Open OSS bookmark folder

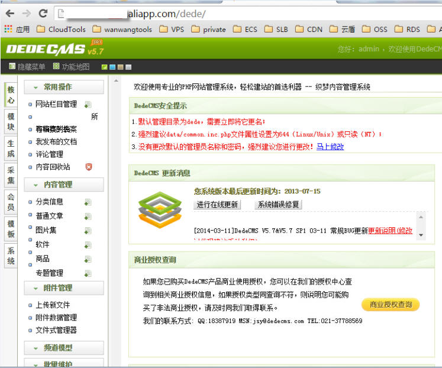375,30
